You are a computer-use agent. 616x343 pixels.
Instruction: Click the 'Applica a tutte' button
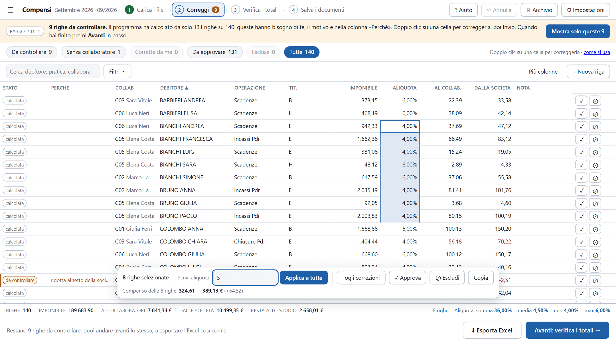304,278
